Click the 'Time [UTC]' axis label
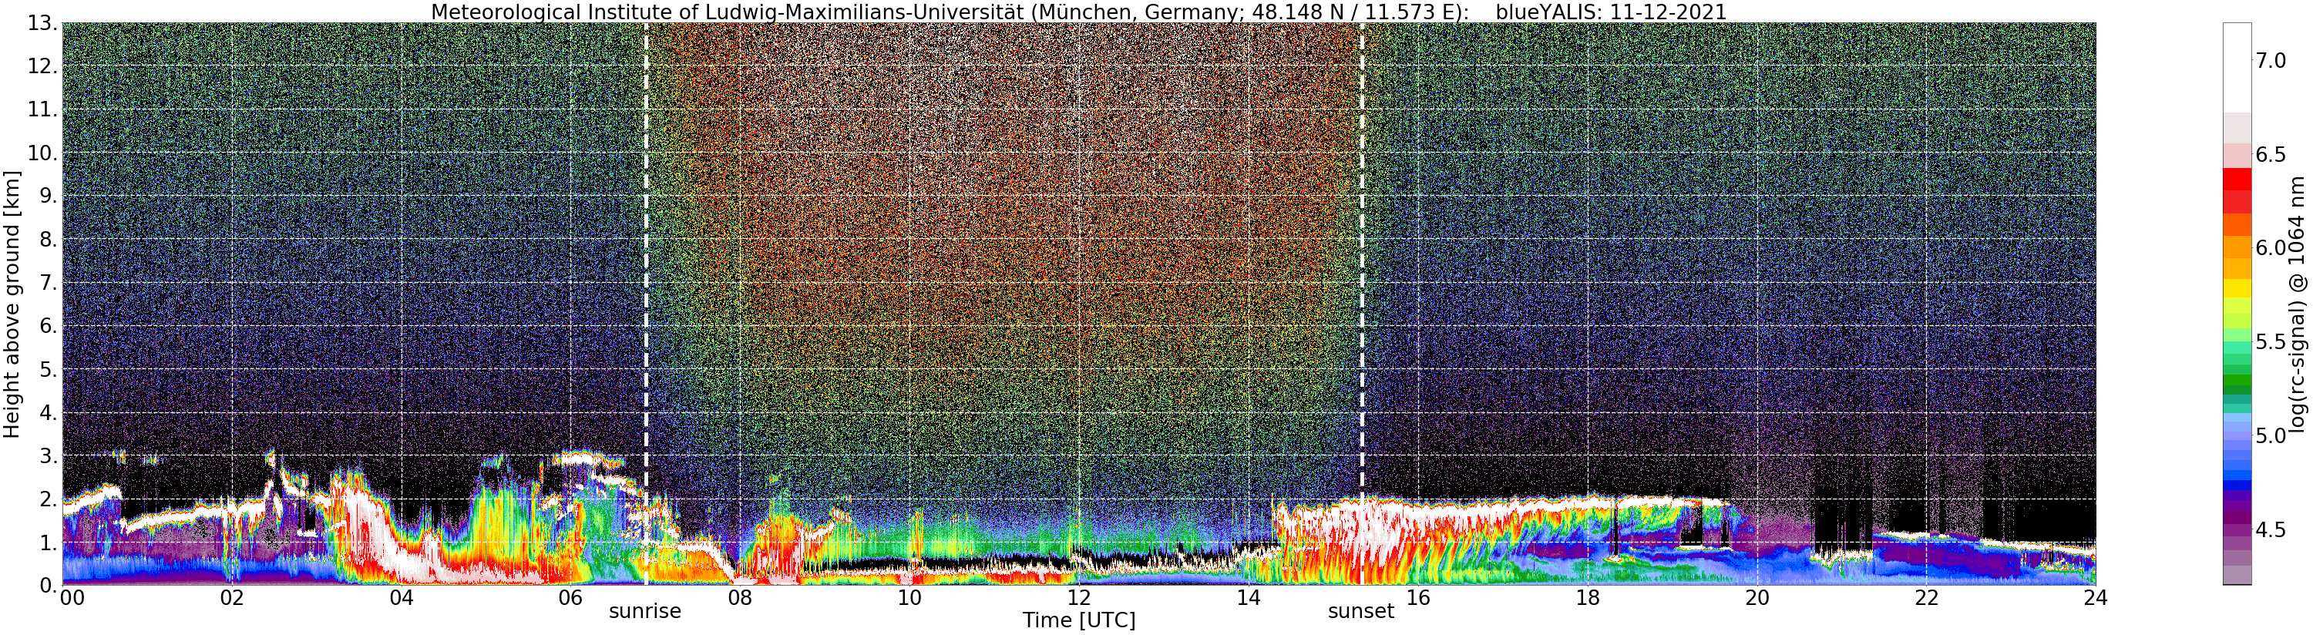 (1078, 620)
